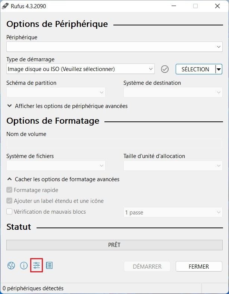Screen dimensions: 229x294
Task: Click the SÉLECTION split arrow
Action: pos(219,69)
